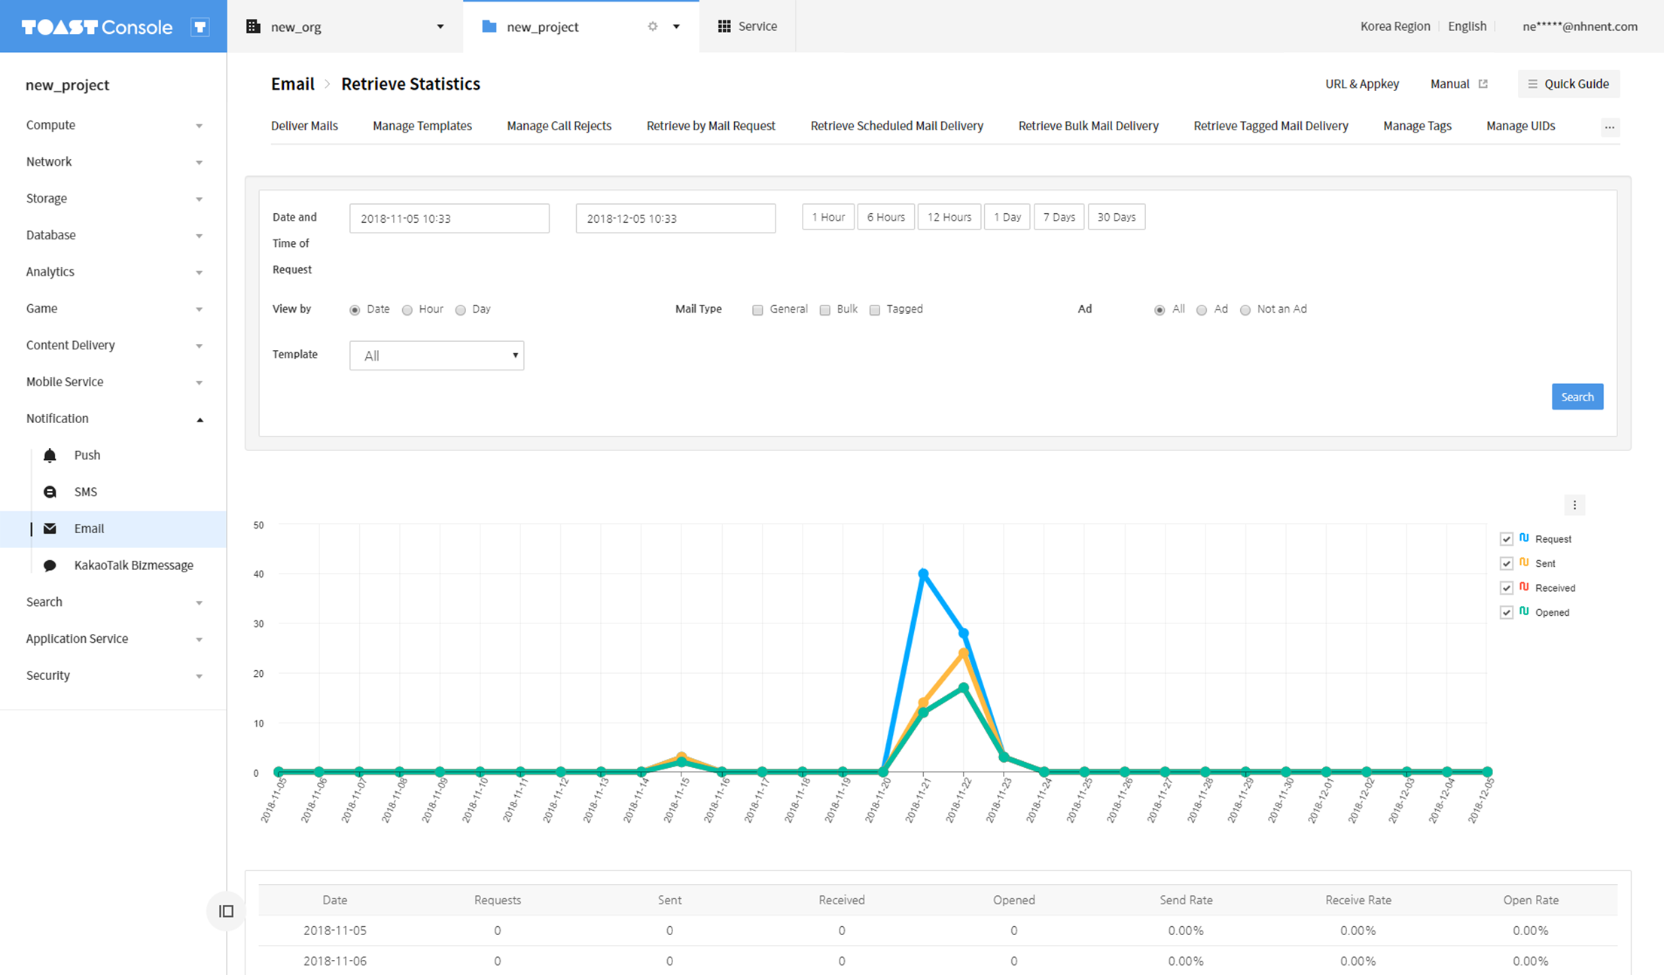This screenshot has width=1664, height=975.
Task: Switch to the Manage Templates tab
Action: pos(422,126)
